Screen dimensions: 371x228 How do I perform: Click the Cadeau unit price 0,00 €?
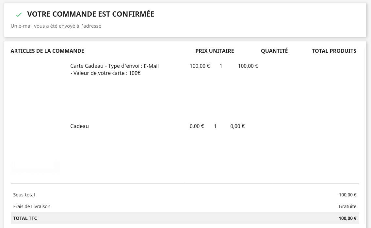197,126
